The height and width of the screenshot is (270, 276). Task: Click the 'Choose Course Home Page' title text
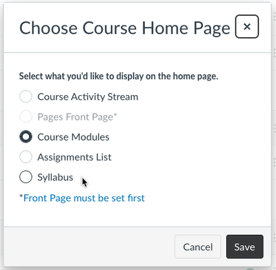[125, 28]
